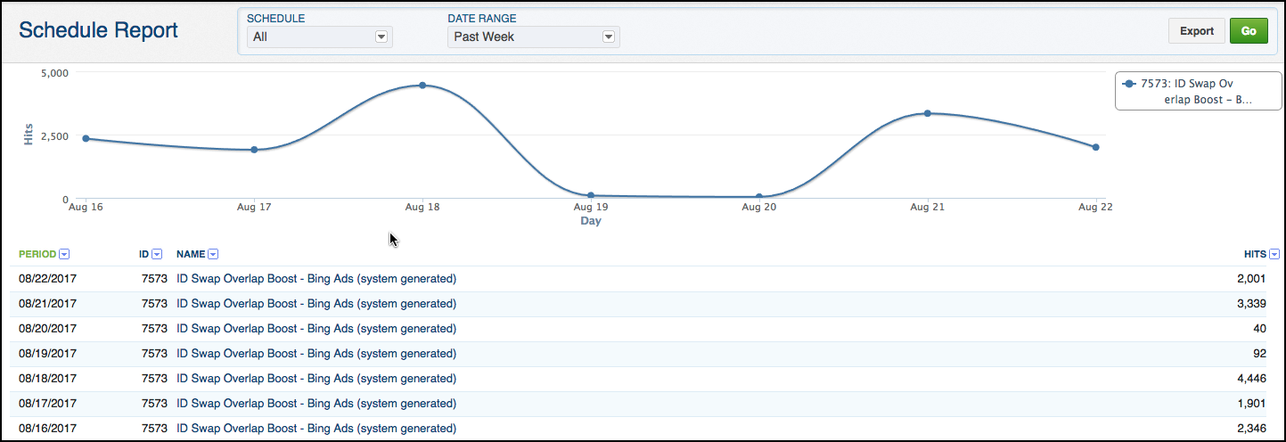This screenshot has width=1286, height=442.
Task: Click the Aug 18 data point on chart
Action: (x=422, y=86)
